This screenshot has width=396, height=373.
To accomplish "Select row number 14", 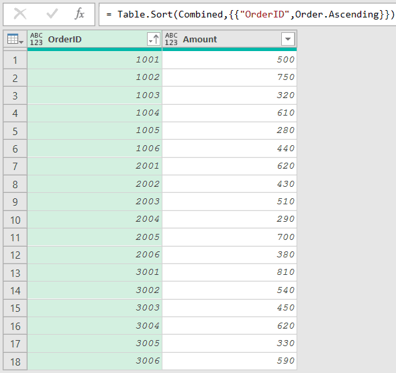I will 15,290.
